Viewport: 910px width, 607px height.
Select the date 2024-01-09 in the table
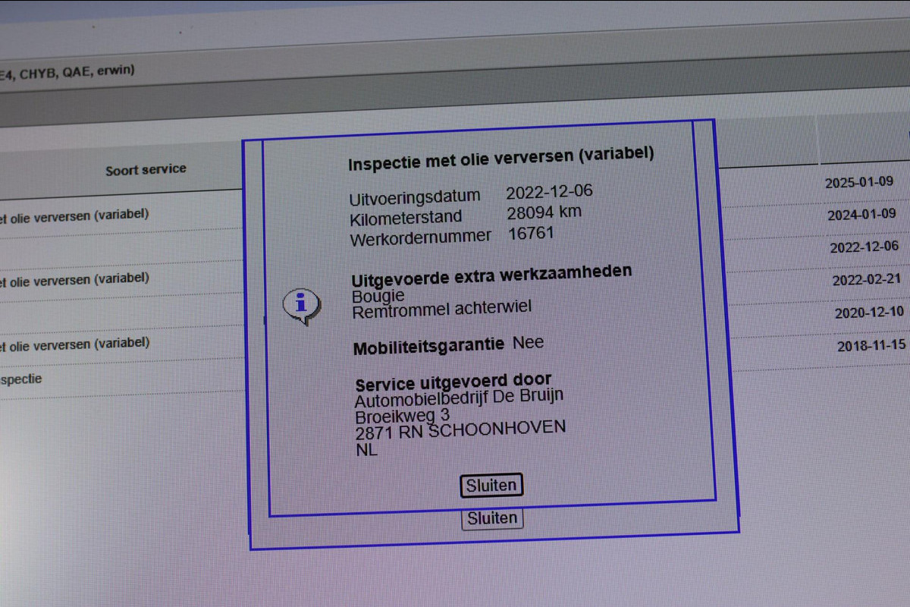pos(861,215)
